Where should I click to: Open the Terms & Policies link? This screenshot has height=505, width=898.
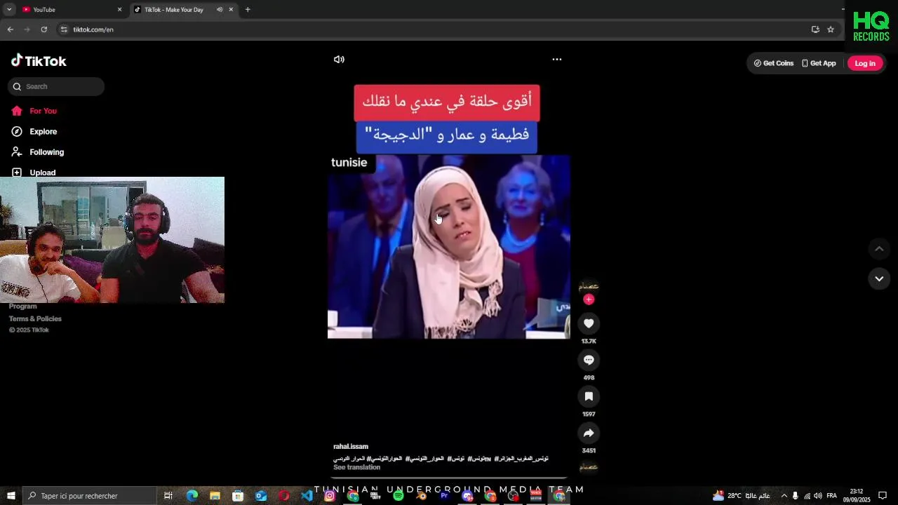tap(35, 318)
